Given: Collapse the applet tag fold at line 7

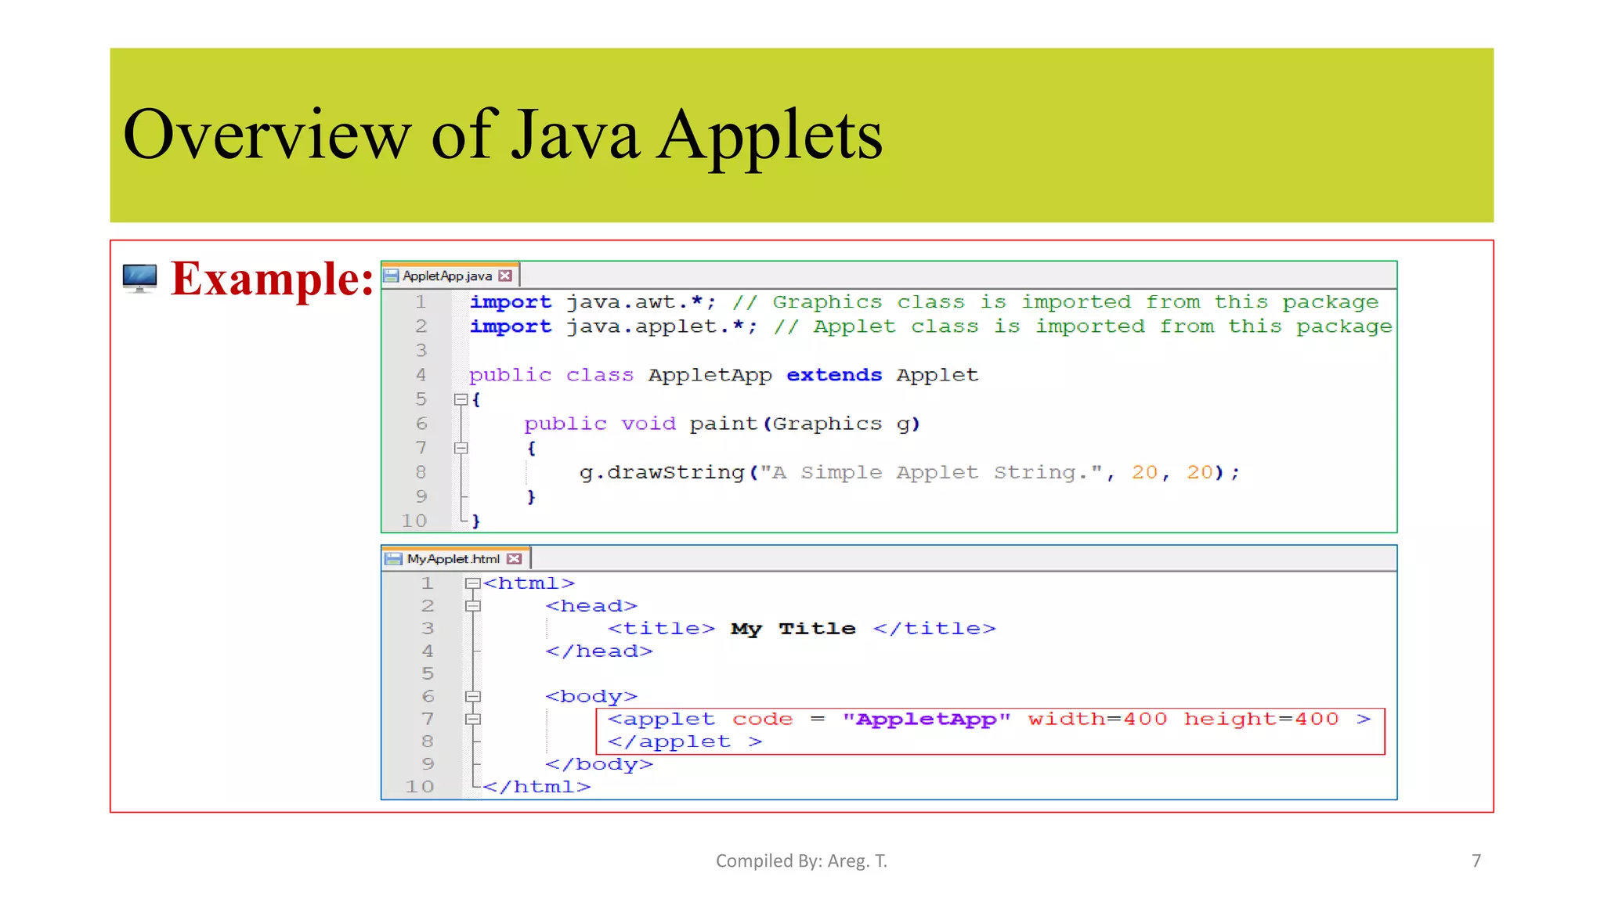Looking at the screenshot, I should click(472, 719).
